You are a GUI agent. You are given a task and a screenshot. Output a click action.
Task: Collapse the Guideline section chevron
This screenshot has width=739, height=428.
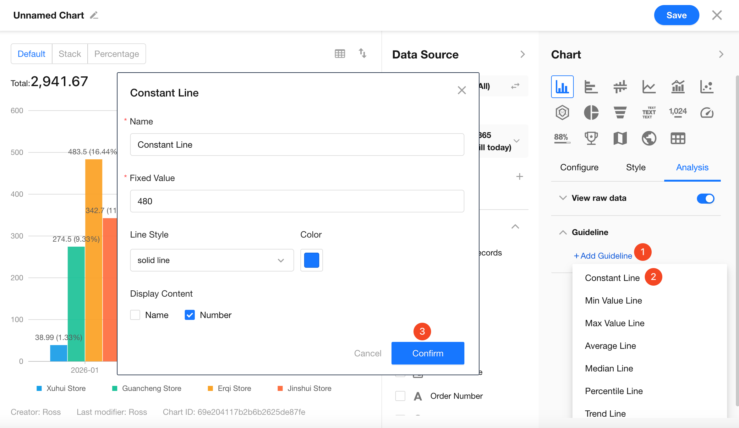coord(563,232)
